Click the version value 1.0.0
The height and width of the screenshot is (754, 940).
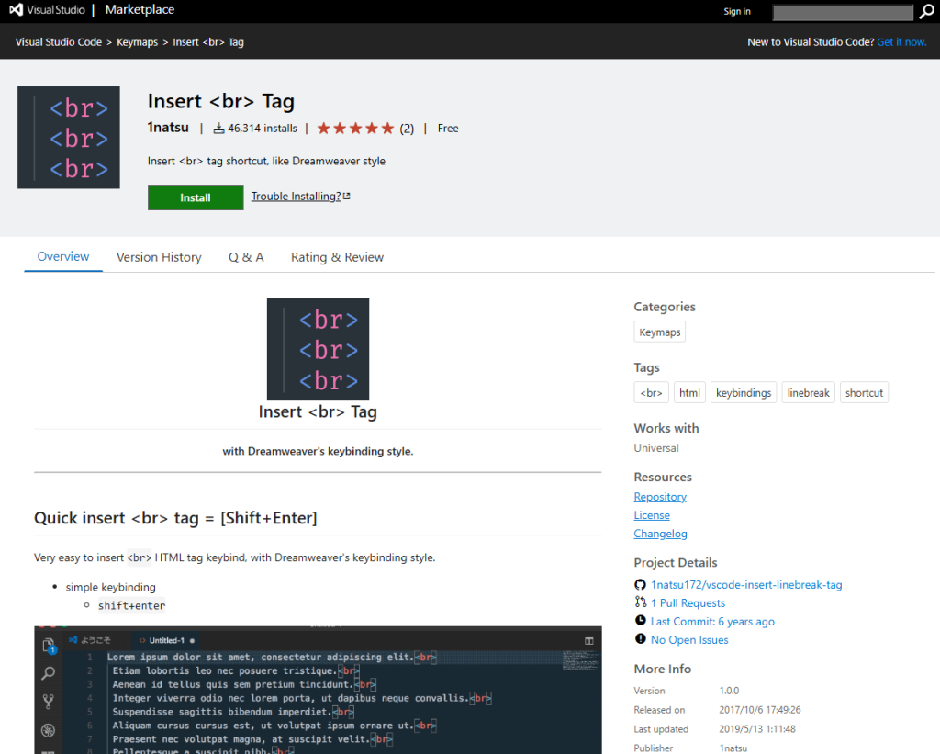729,691
